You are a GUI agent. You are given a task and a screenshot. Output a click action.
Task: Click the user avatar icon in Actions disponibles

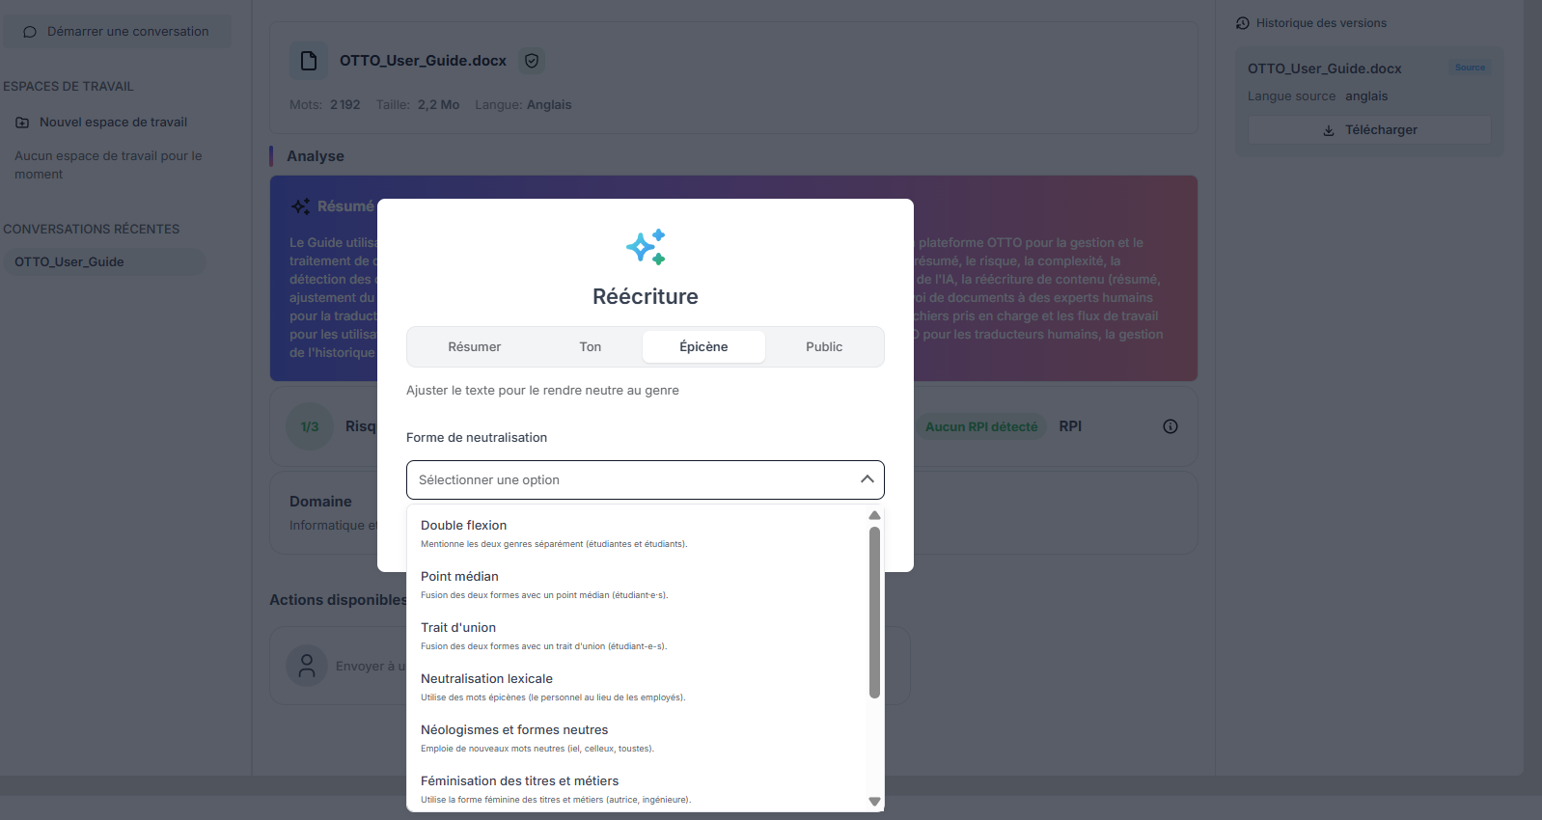pos(307,666)
